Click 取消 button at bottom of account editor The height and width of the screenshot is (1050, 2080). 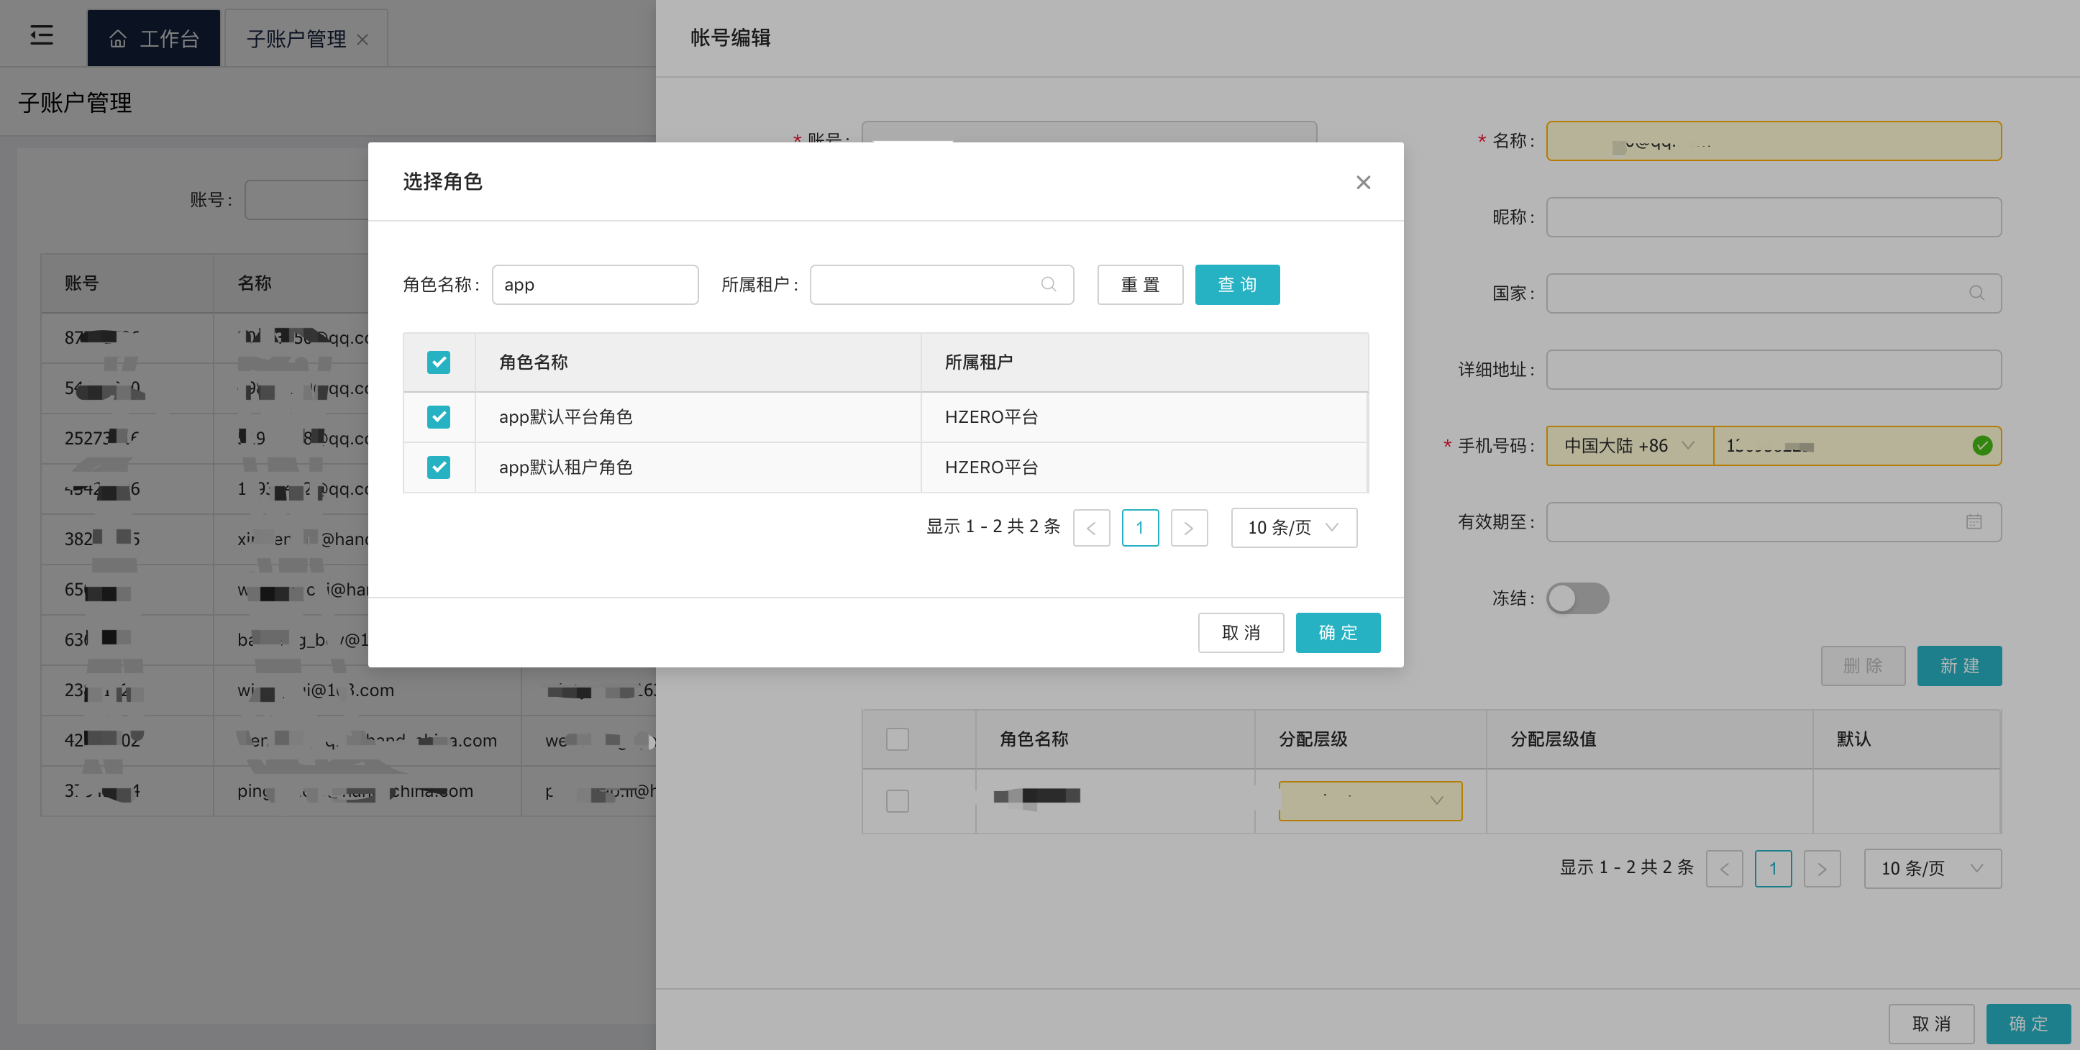point(1930,1023)
